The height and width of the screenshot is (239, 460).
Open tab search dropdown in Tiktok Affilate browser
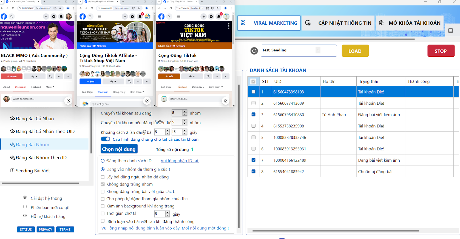pyautogui.click(x=80, y=1)
